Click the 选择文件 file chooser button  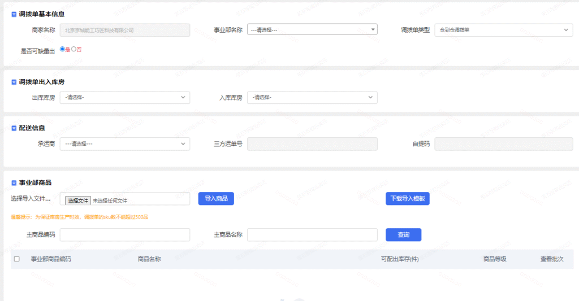pyautogui.click(x=78, y=200)
